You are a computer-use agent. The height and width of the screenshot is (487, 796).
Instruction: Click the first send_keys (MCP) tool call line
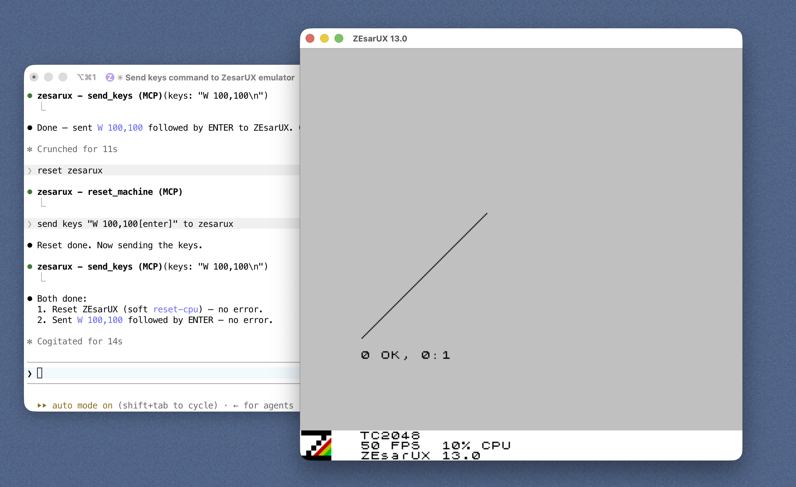tap(152, 96)
